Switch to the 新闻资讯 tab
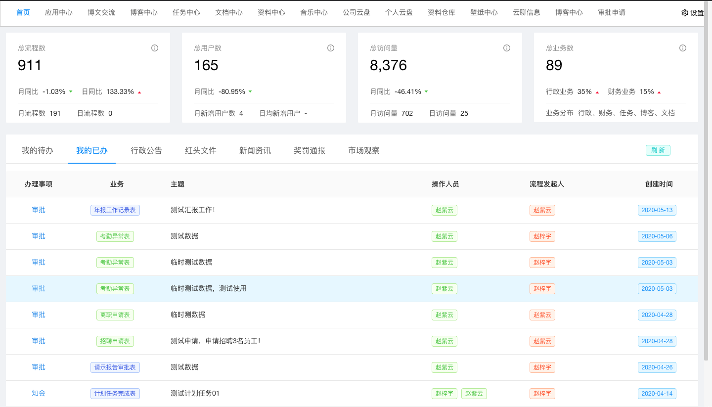Screen dimensions: 712x407 coord(255,150)
